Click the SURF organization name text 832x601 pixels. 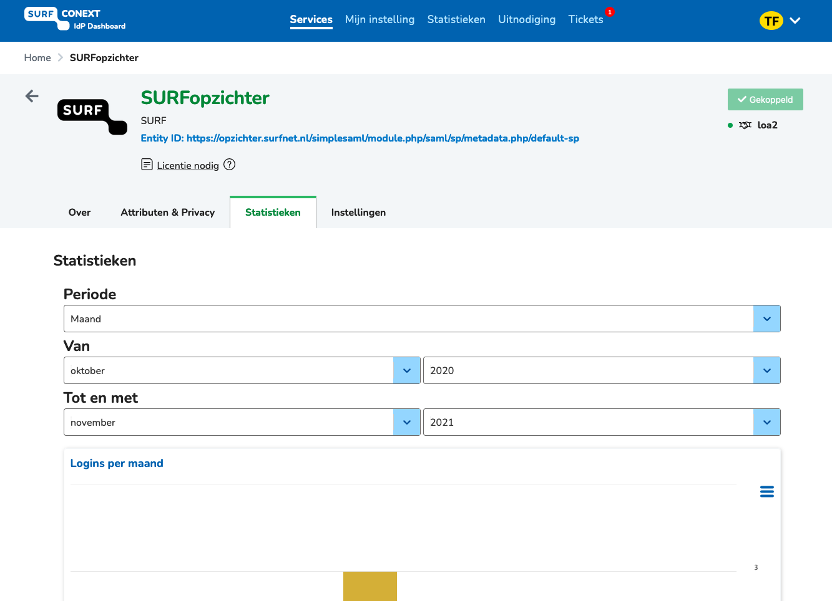coord(154,121)
